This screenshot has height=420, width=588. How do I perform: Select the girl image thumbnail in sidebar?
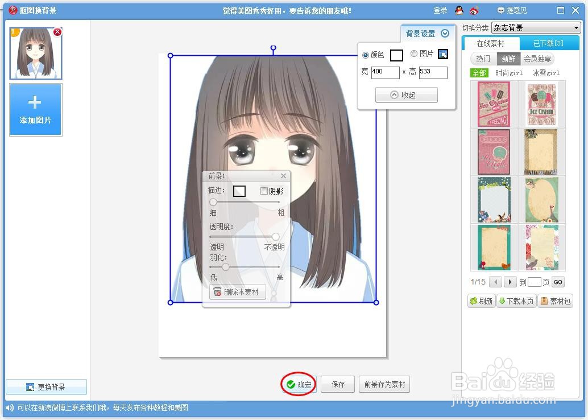pos(36,53)
